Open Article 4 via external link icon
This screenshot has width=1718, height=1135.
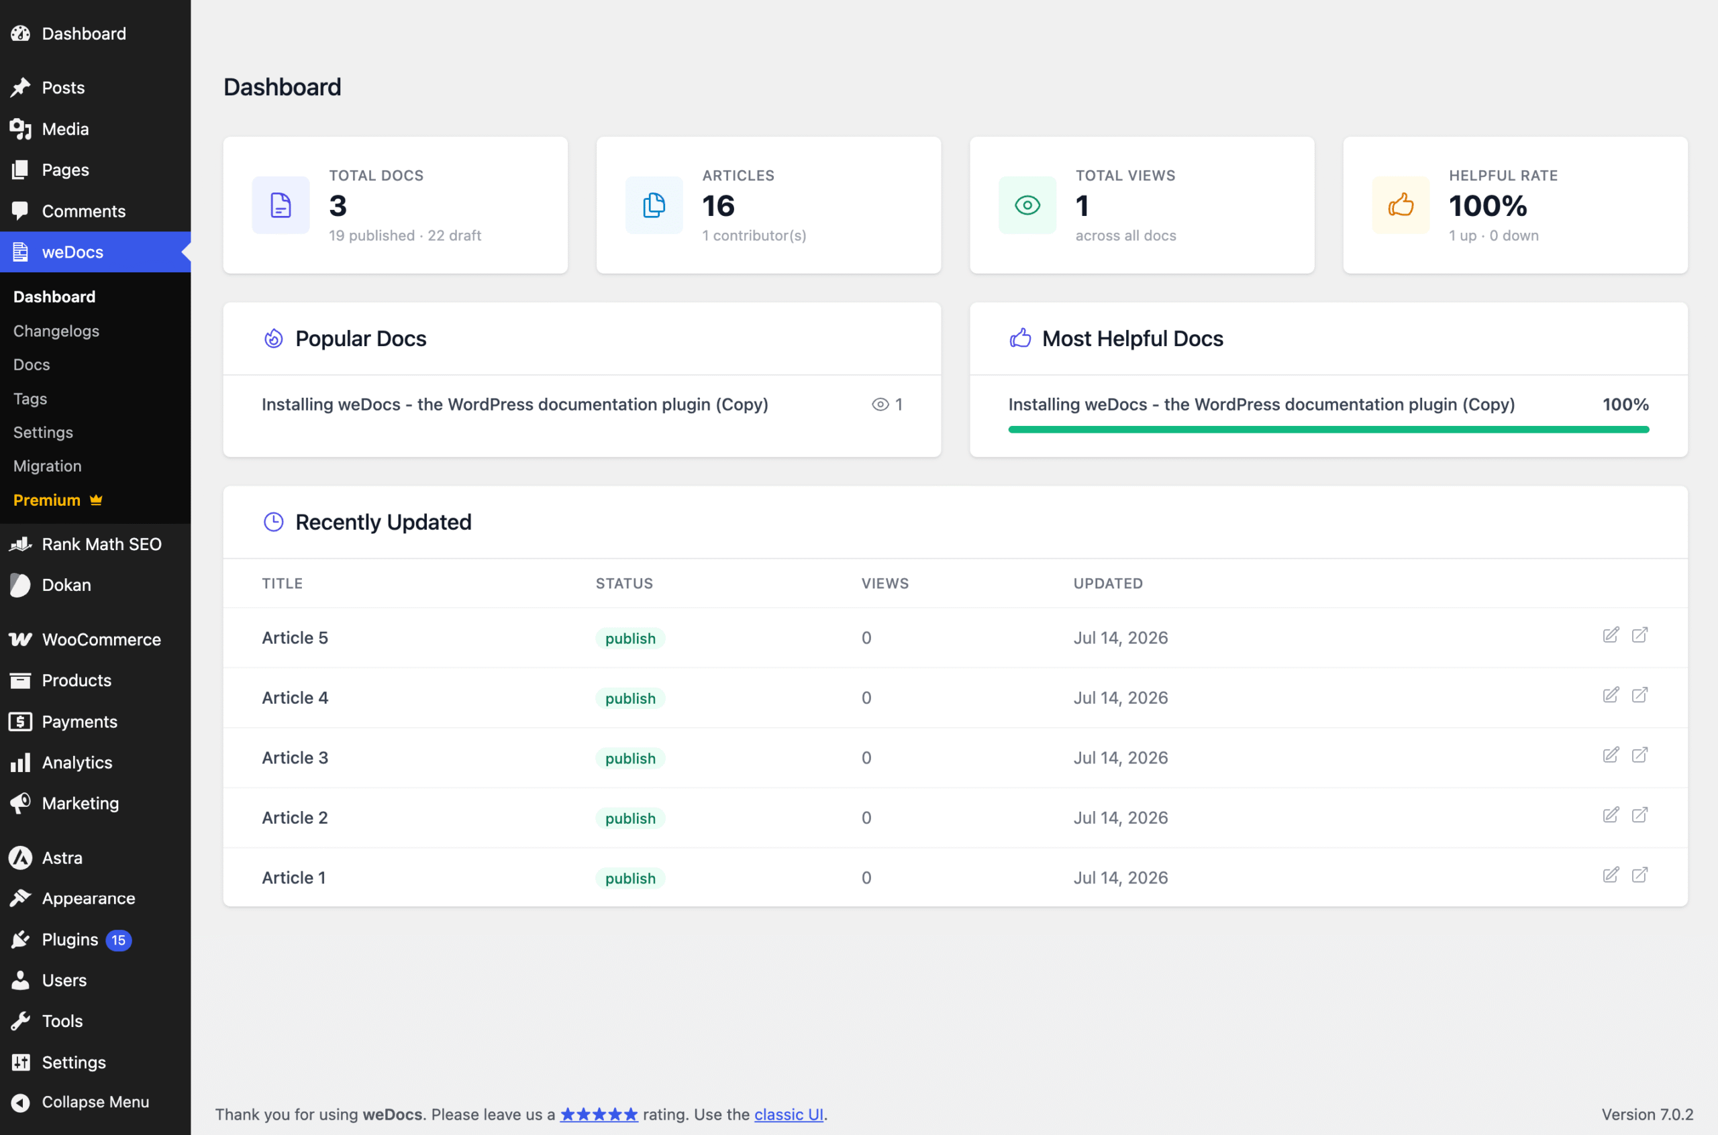pyautogui.click(x=1639, y=696)
